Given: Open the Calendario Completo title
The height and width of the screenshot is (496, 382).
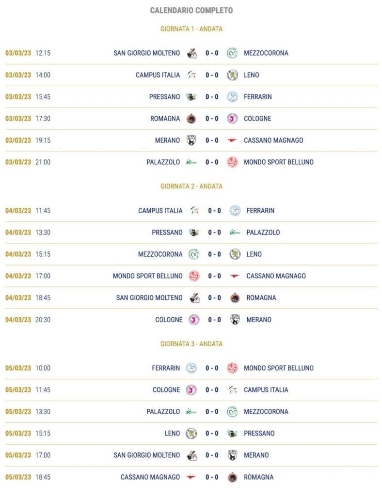Looking at the screenshot, I should (x=191, y=10).
